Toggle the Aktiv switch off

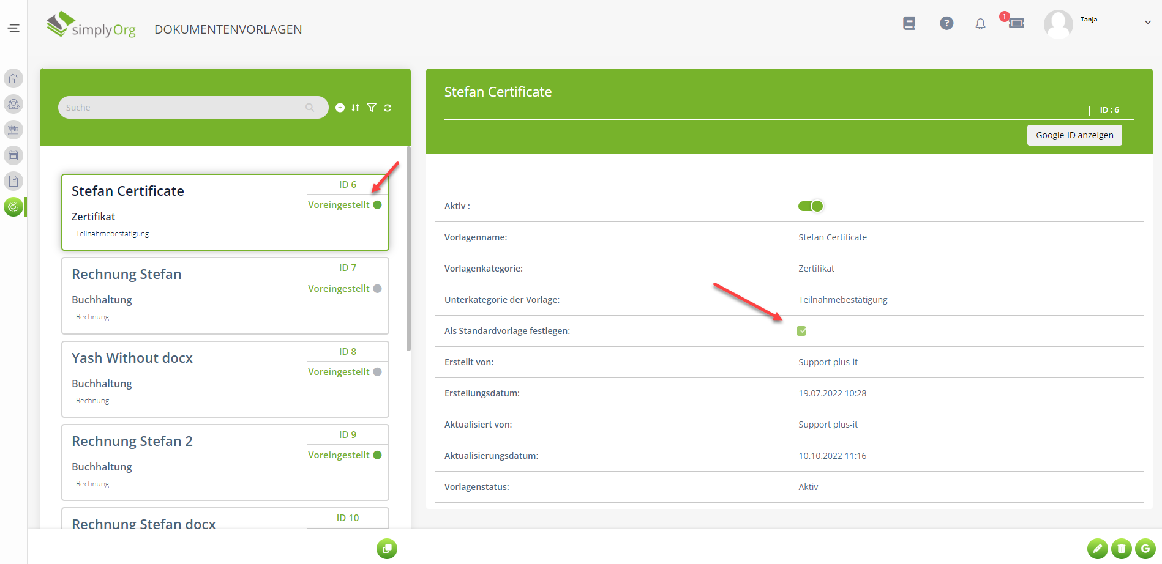[x=811, y=206]
